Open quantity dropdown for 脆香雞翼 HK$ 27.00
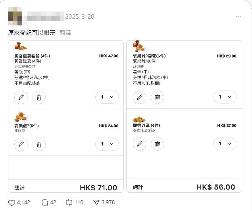This screenshot has width=252, height=211. pos(225,144)
